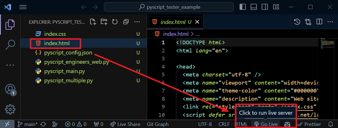Expand additional views ellipsis in activity bar
338x128 pixels.
tap(10, 65)
